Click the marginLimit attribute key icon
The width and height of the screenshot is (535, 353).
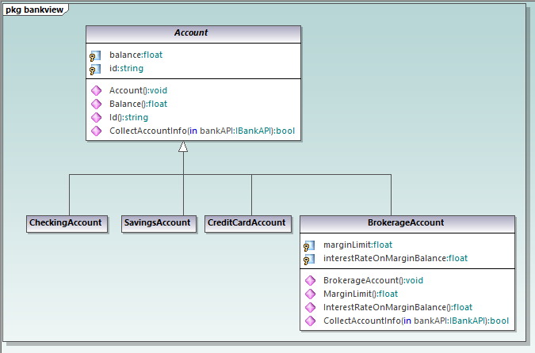[x=310, y=245]
